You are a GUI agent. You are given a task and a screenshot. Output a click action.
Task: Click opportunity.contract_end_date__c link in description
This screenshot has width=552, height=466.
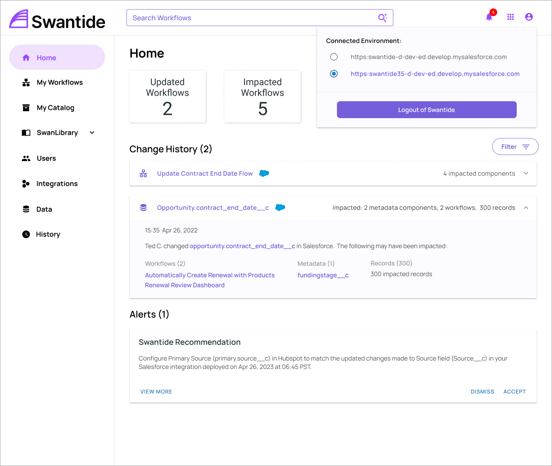click(x=242, y=246)
